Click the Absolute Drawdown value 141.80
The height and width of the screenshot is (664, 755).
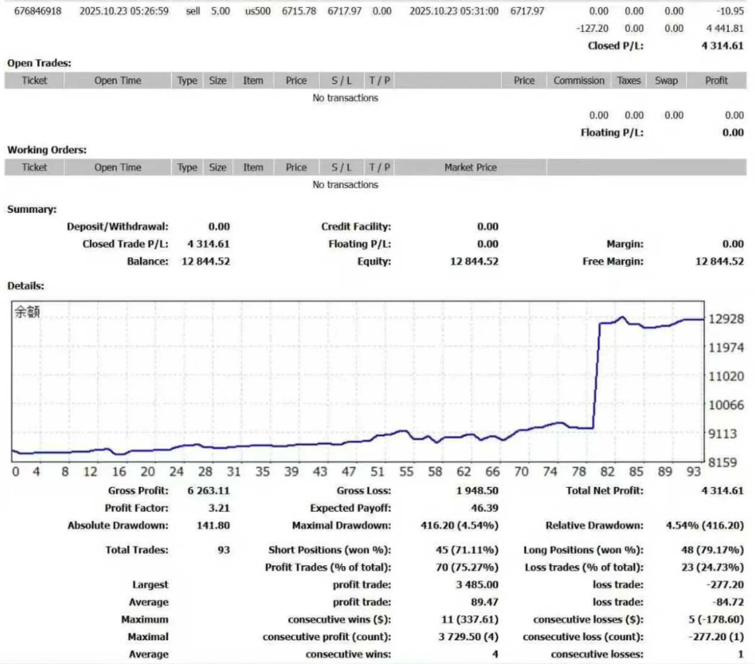[x=213, y=526]
